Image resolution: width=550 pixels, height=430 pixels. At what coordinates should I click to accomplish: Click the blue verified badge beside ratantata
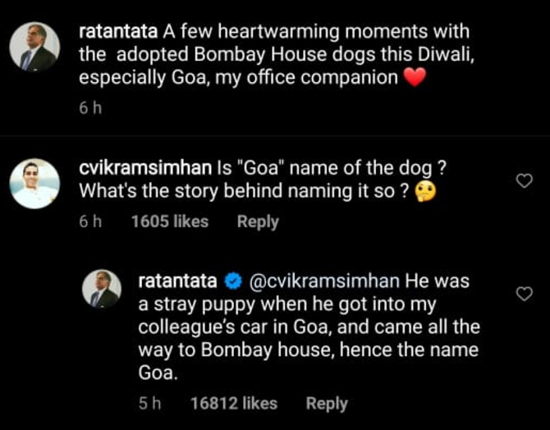[x=231, y=281]
